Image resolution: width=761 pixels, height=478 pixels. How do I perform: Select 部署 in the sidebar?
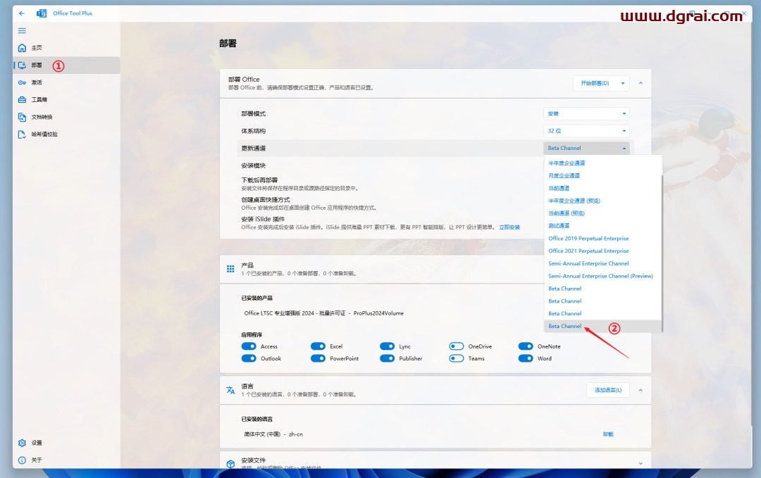point(66,65)
